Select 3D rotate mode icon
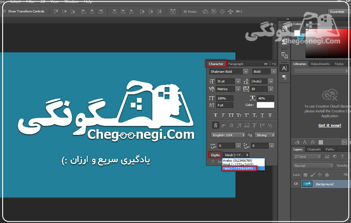Image resolution: width=351 pixels, height=223 pixels. click(205, 11)
